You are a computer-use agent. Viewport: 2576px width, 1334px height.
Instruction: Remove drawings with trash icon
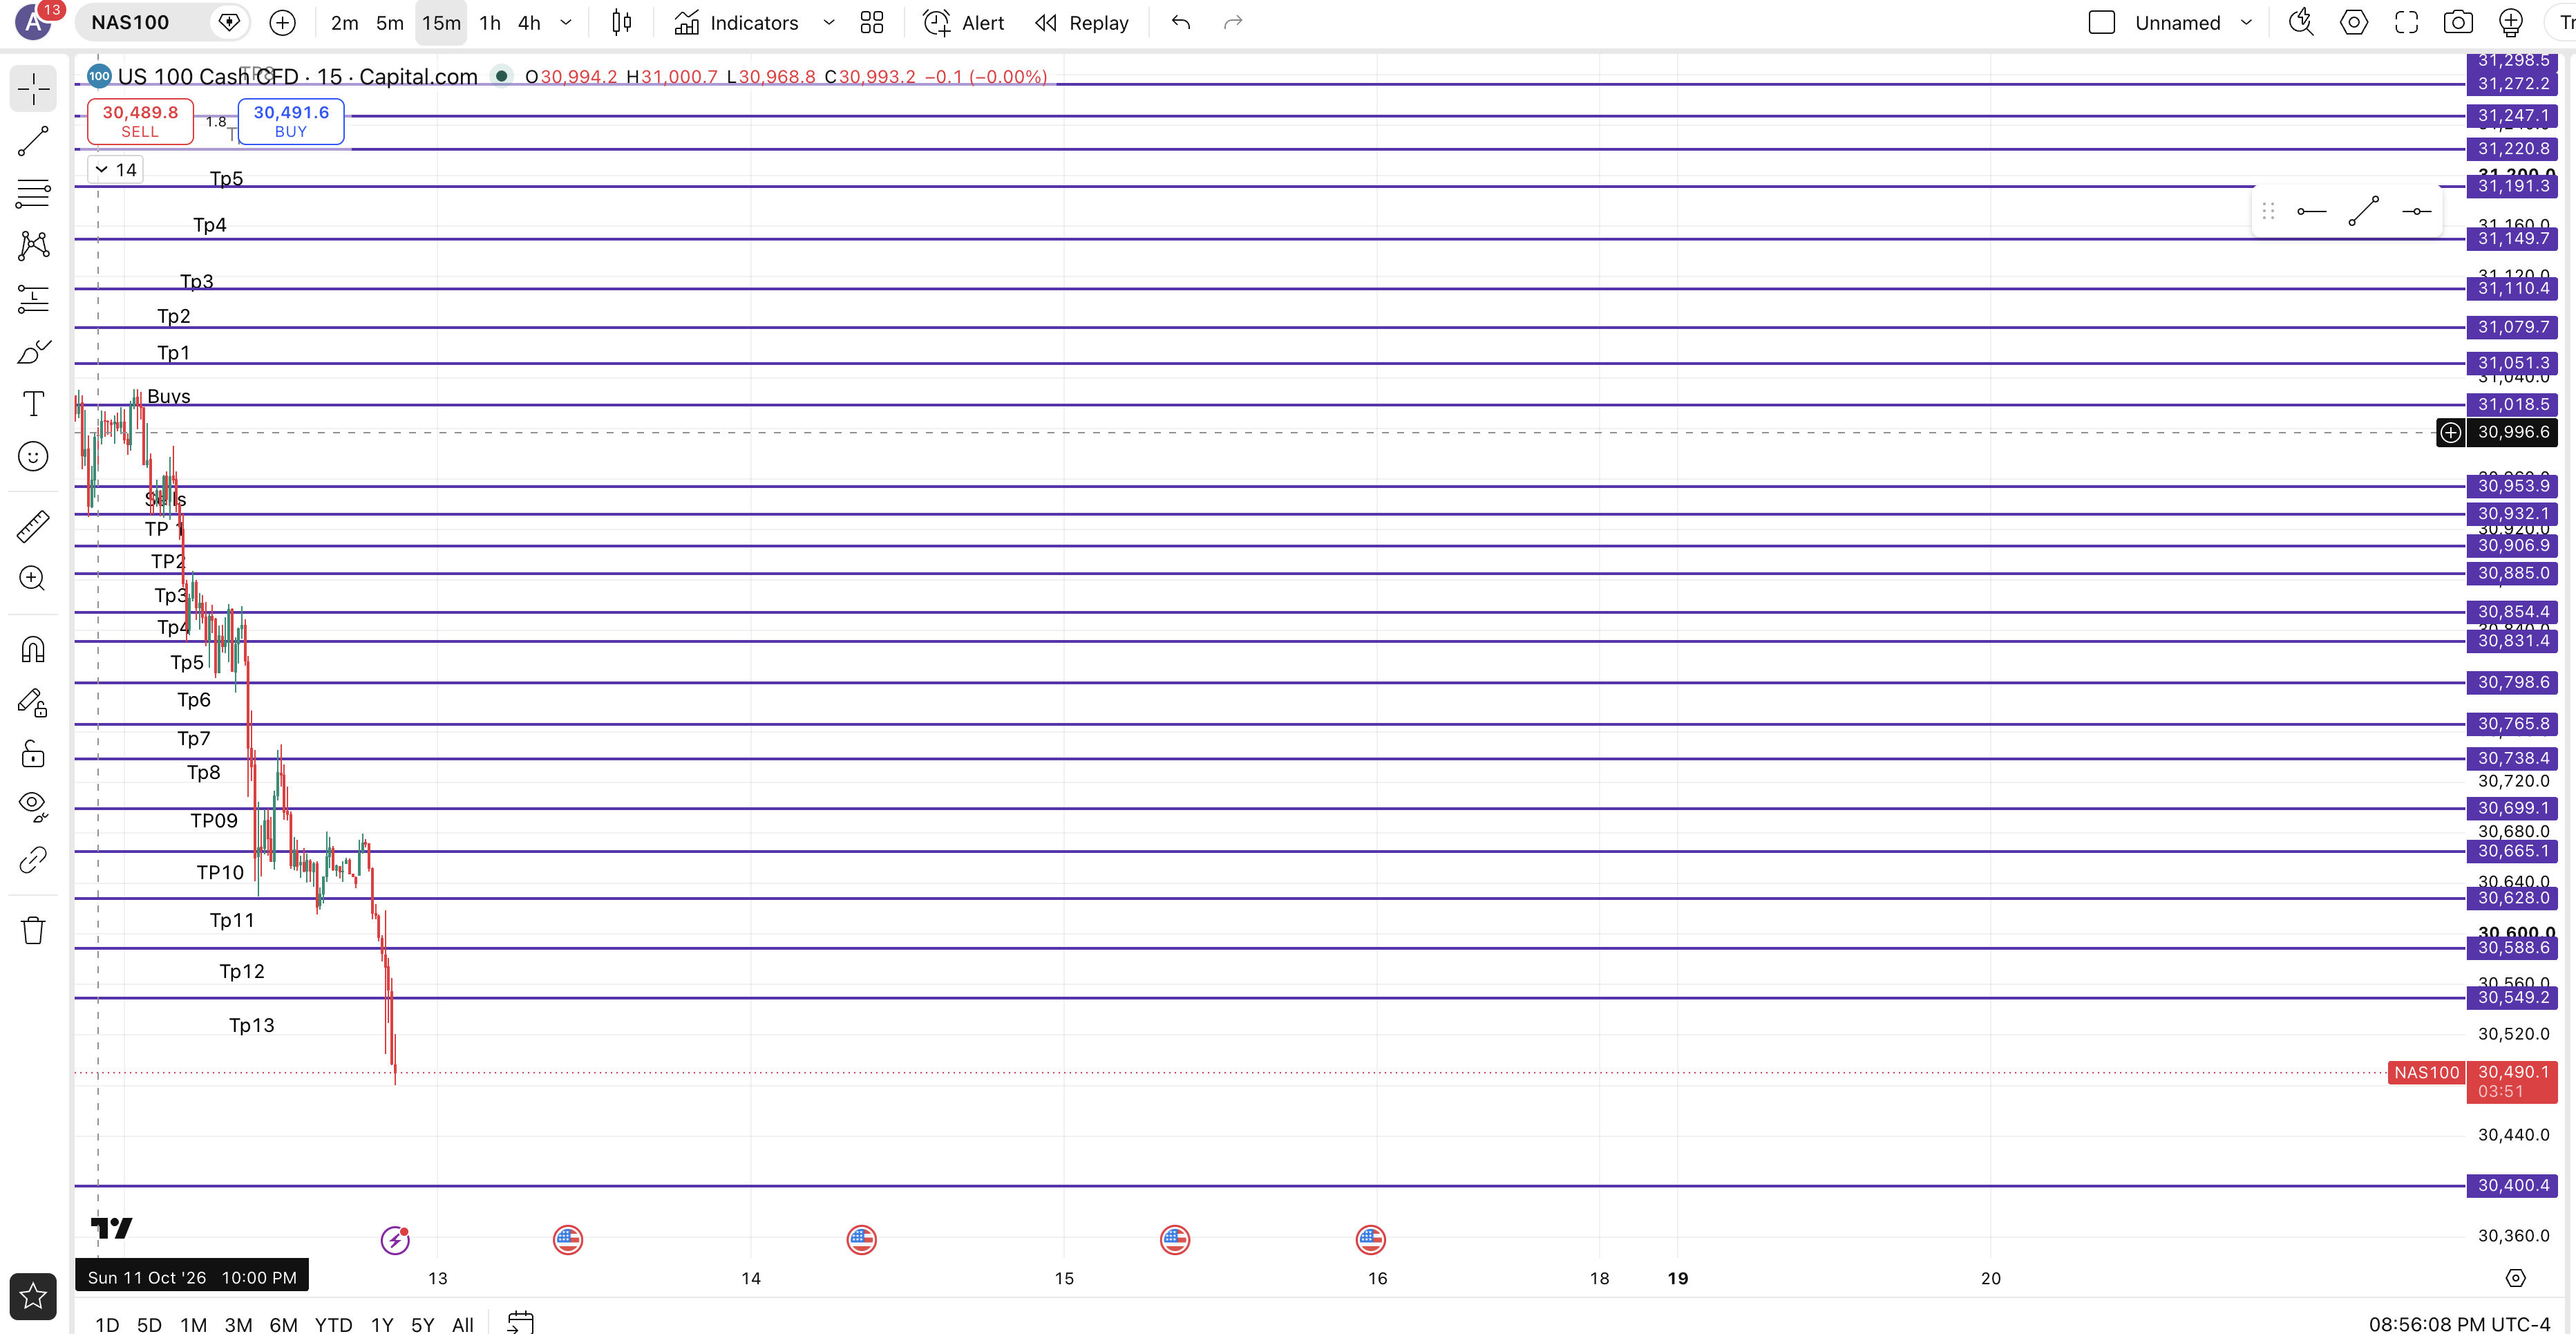(33, 930)
